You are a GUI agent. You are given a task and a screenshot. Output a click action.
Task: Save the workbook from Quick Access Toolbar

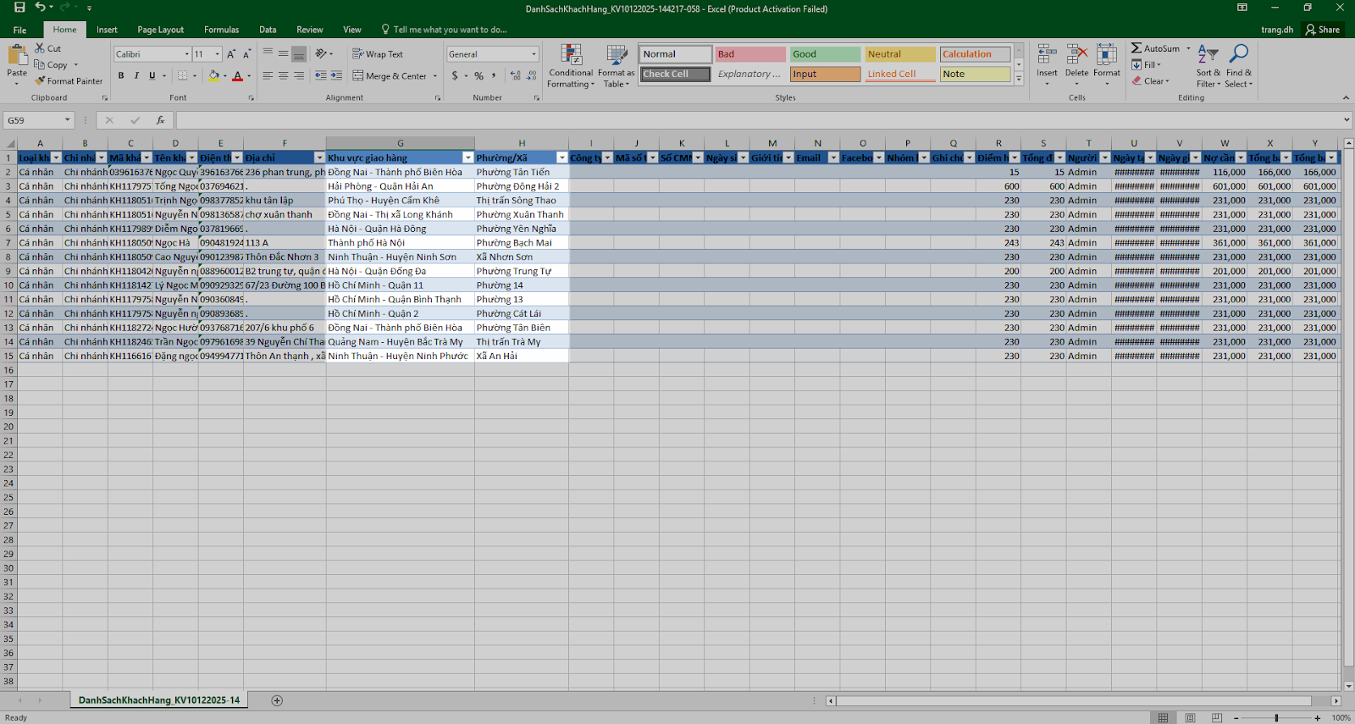[x=19, y=8]
